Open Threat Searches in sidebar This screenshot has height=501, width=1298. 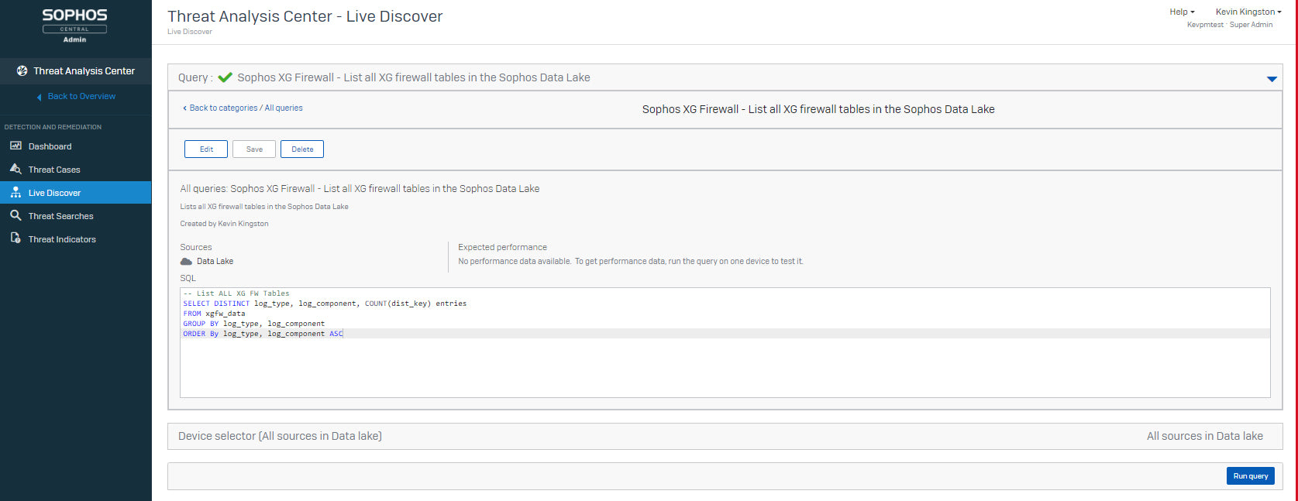pyautogui.click(x=76, y=216)
